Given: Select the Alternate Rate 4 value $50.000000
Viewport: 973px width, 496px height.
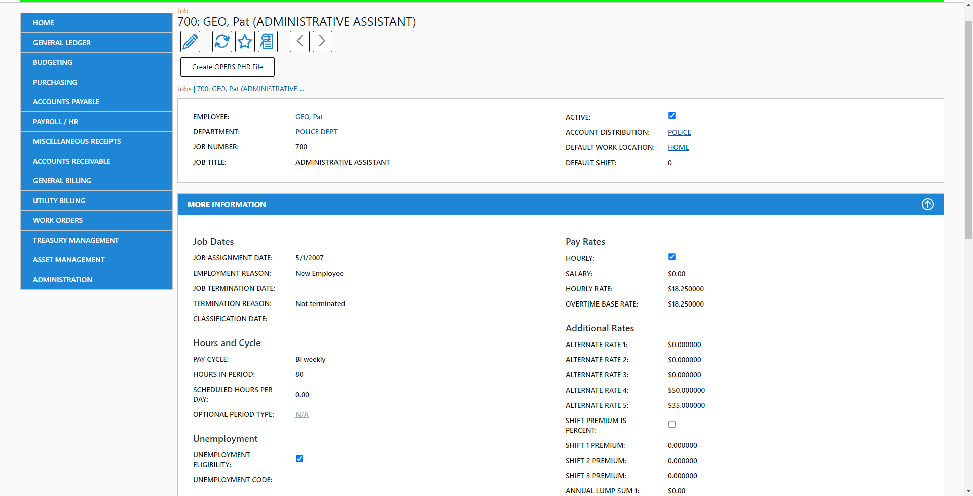Looking at the screenshot, I should tap(686, 390).
